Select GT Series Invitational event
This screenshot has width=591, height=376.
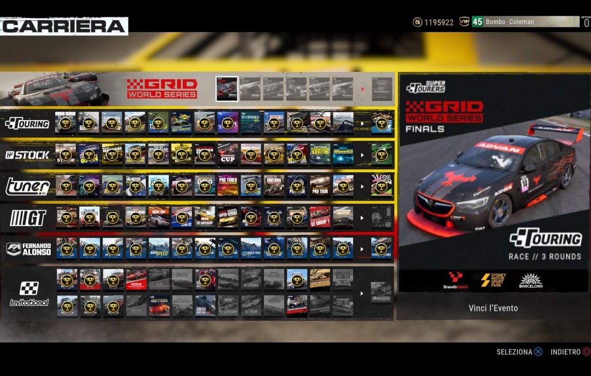[251, 280]
